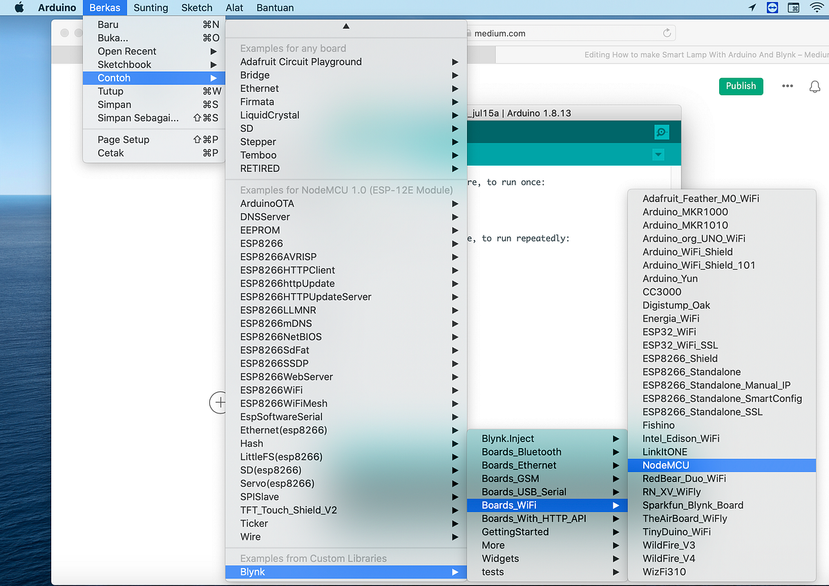Screen dimensions: 829x586
Task: Expand the GettingStarted submenu
Action: 547,532
